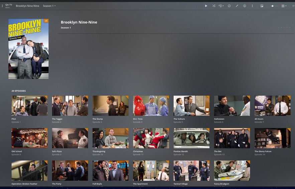Toggle the artwork display image icon
Viewport: 295px width, 189px height.
[x=262, y=6]
